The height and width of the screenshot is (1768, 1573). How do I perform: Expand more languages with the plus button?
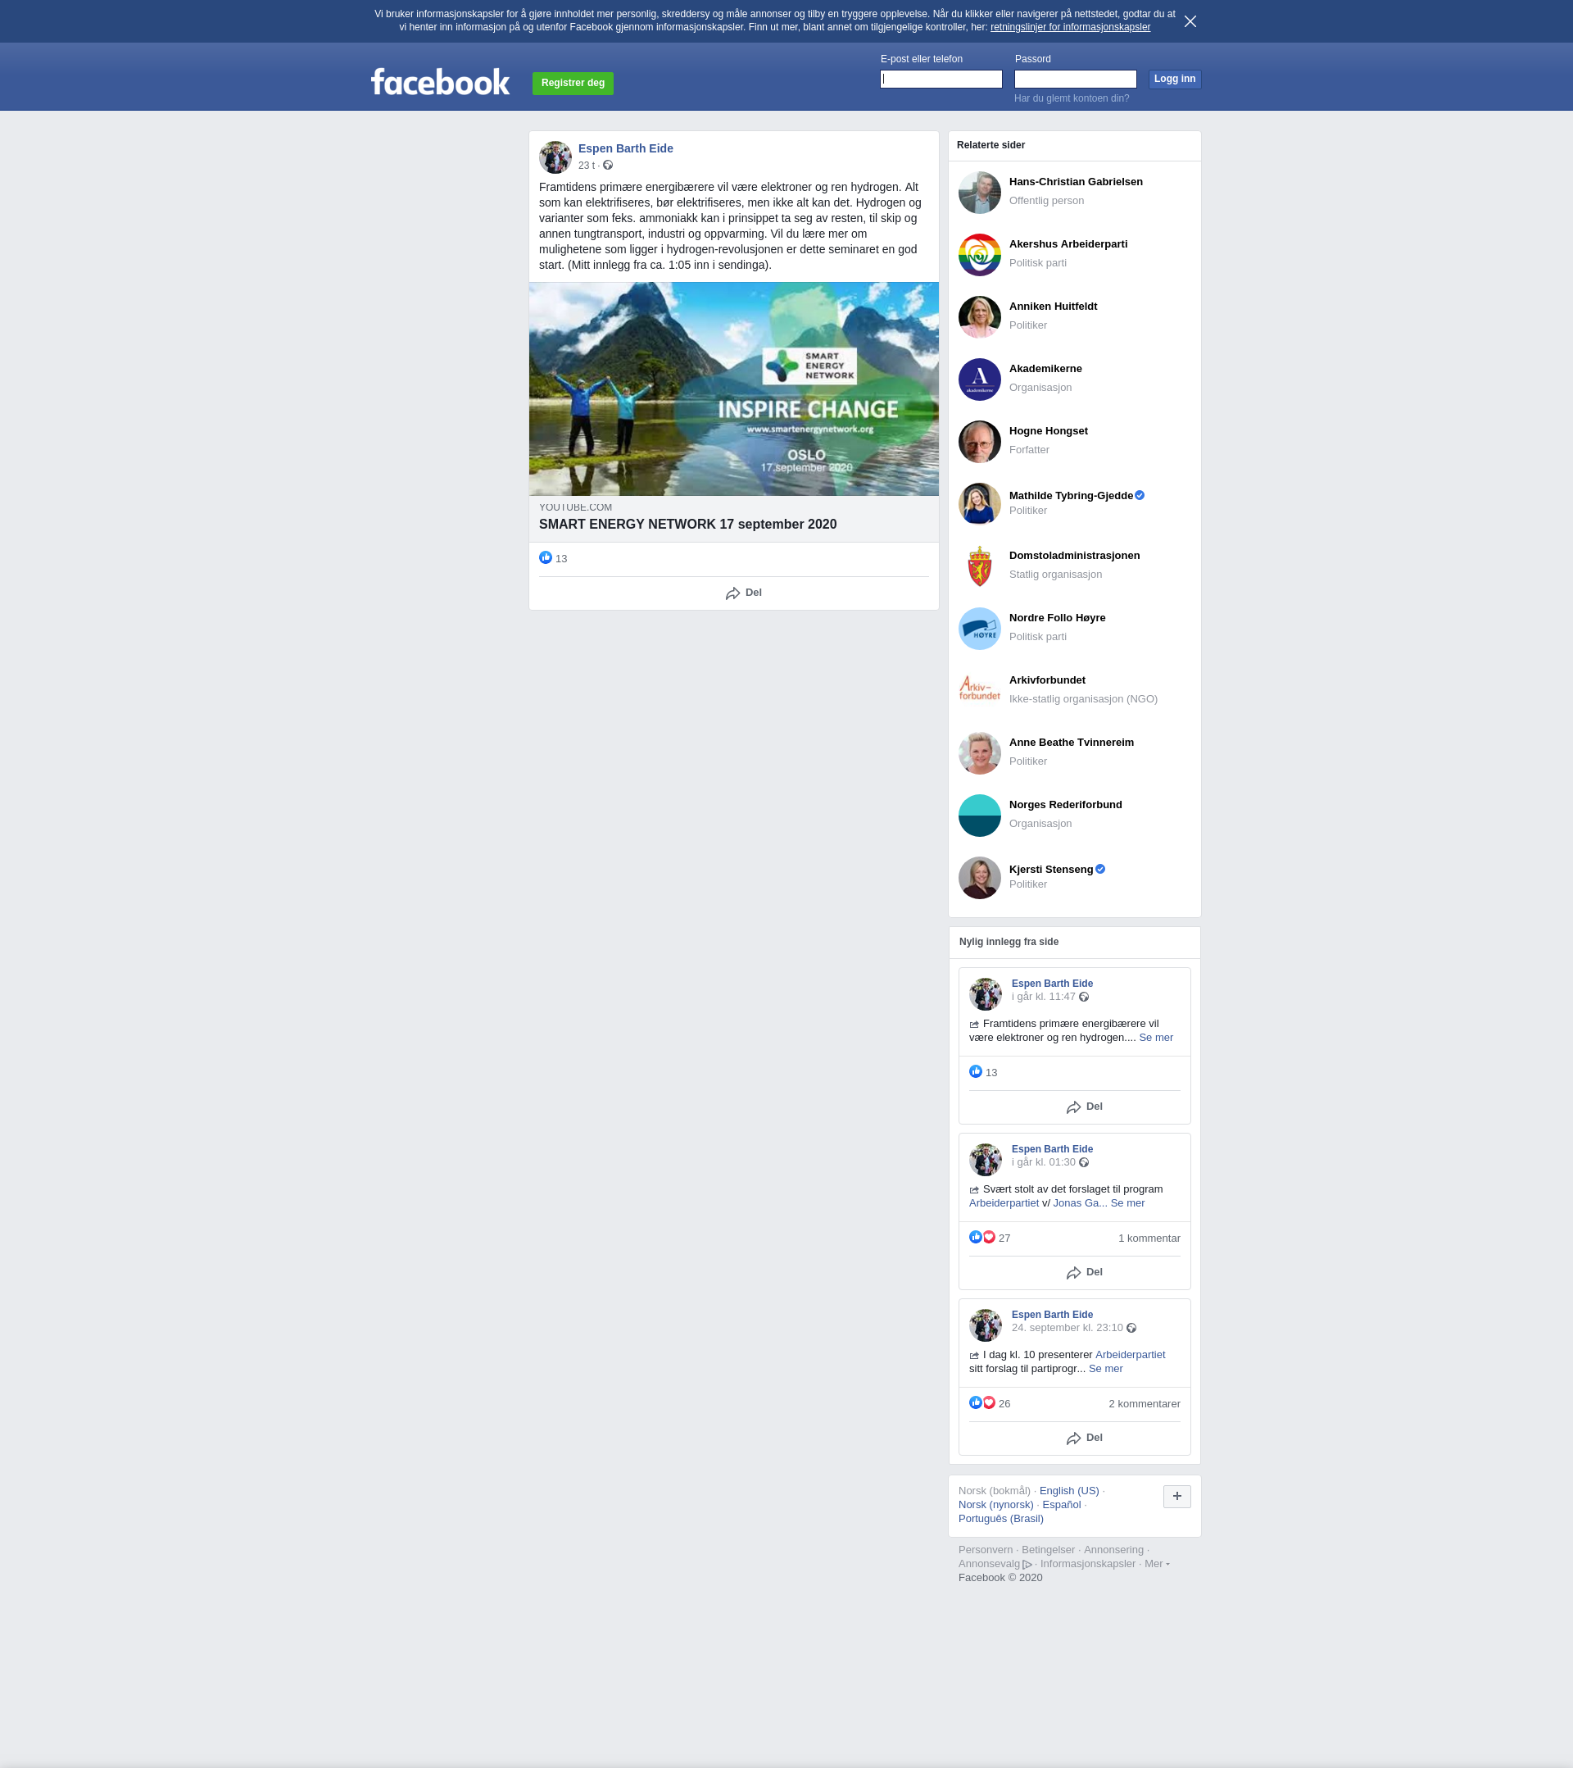pyautogui.click(x=1176, y=1497)
